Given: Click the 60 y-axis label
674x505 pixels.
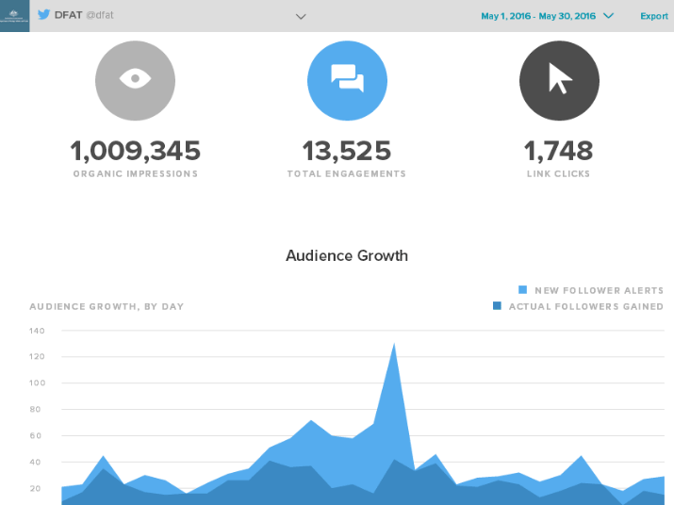Looking at the screenshot, I should [x=35, y=435].
